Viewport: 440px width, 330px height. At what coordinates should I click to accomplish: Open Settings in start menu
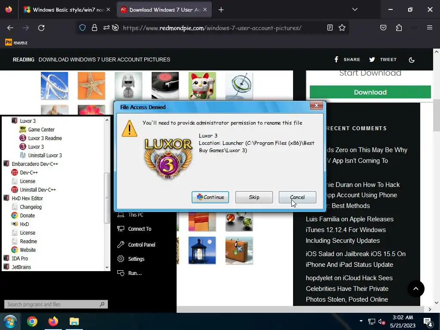(x=131, y=259)
